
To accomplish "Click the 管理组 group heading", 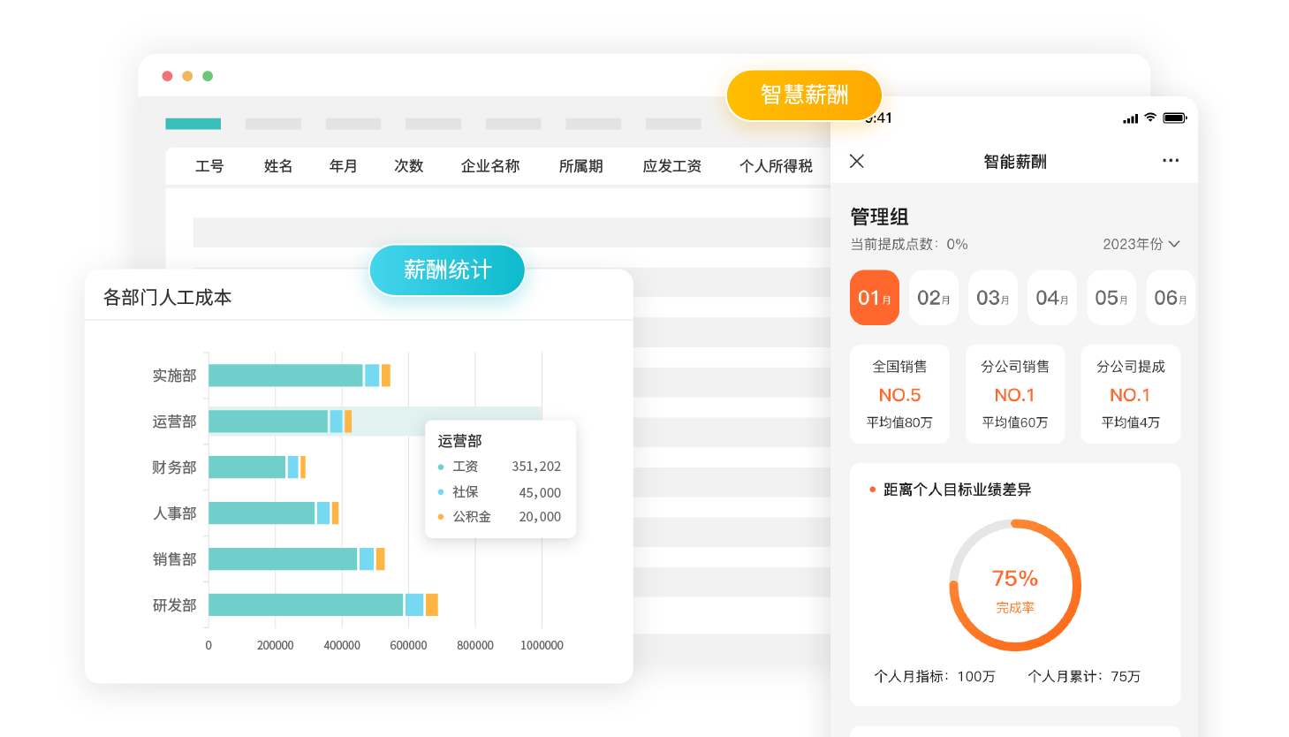I will tap(879, 217).
